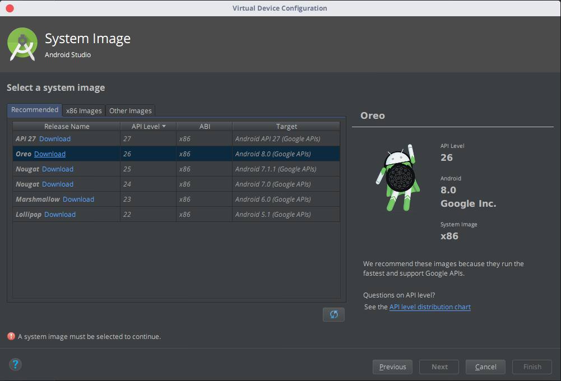Click API level cell 23

[148, 199]
